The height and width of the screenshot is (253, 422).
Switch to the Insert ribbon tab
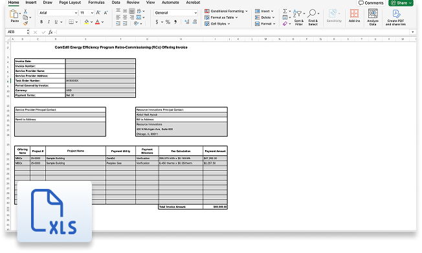coord(31,3)
